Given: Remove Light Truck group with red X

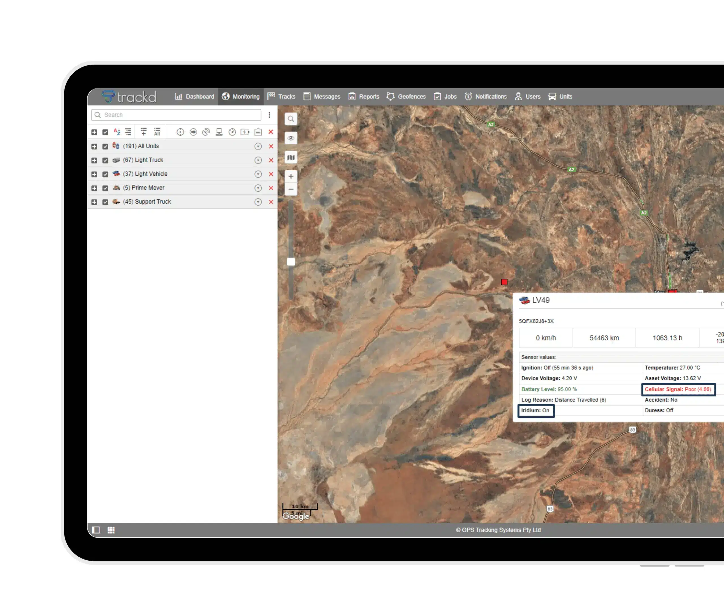Looking at the screenshot, I should (x=271, y=160).
